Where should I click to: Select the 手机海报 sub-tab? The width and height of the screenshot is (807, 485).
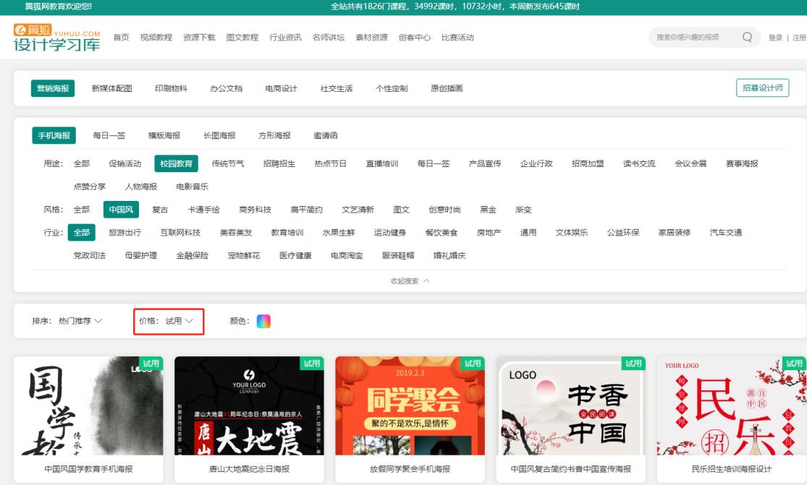coord(54,135)
